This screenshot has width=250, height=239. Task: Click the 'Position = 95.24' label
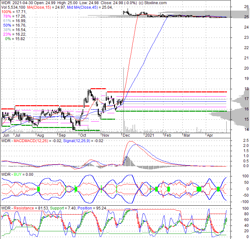[x=92, y=208]
